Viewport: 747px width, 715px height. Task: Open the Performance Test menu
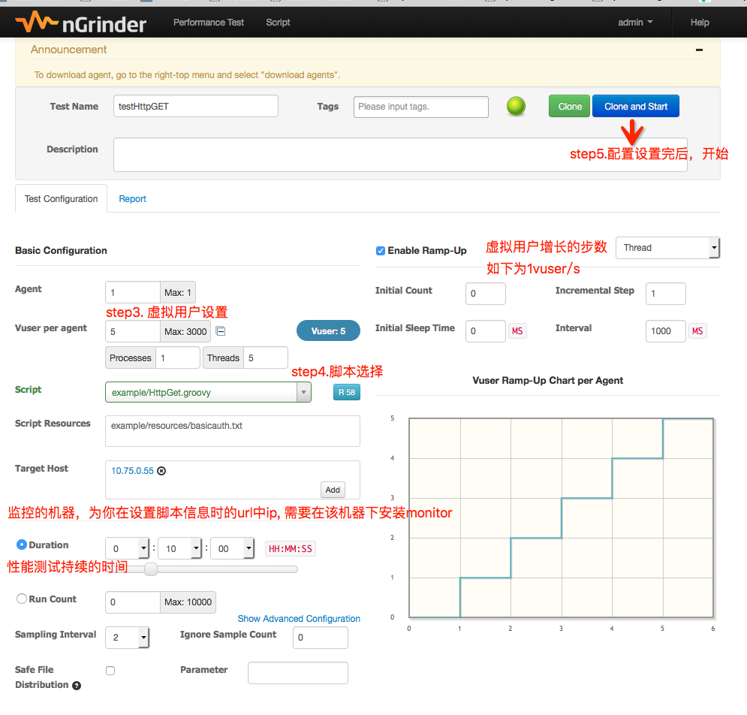tap(209, 23)
